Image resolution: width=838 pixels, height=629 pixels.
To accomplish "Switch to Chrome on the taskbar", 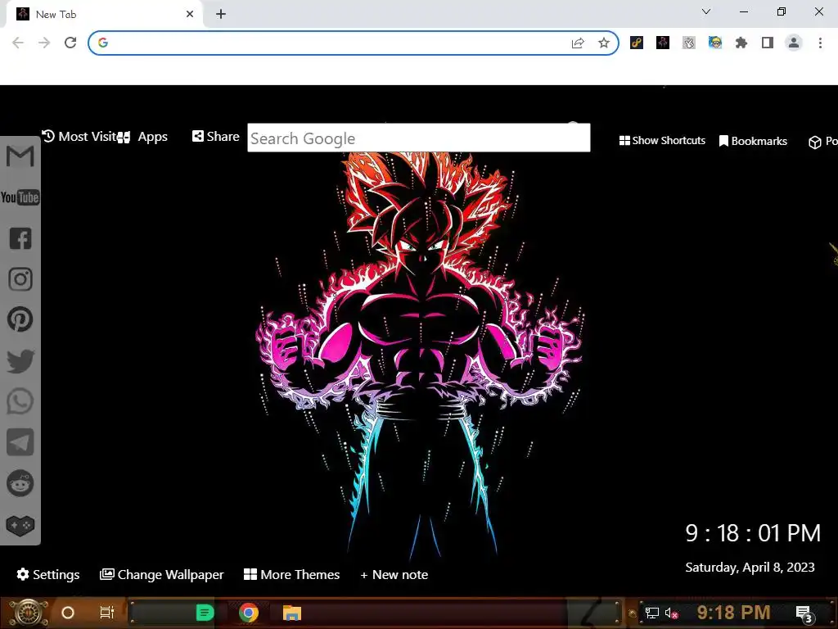I will click(249, 613).
